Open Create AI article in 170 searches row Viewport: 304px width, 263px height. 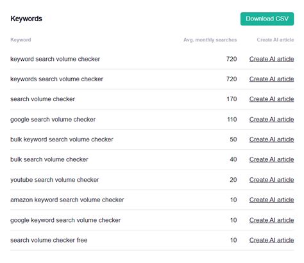point(271,99)
